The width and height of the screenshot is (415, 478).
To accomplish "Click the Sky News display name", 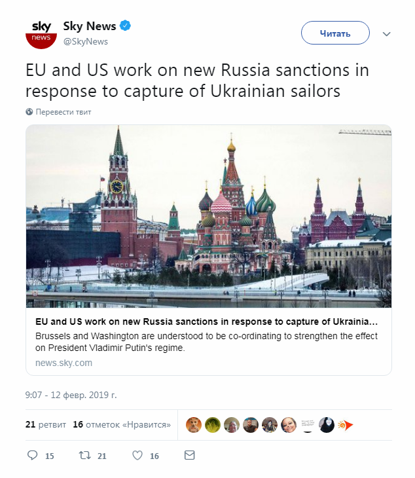I will point(89,26).
